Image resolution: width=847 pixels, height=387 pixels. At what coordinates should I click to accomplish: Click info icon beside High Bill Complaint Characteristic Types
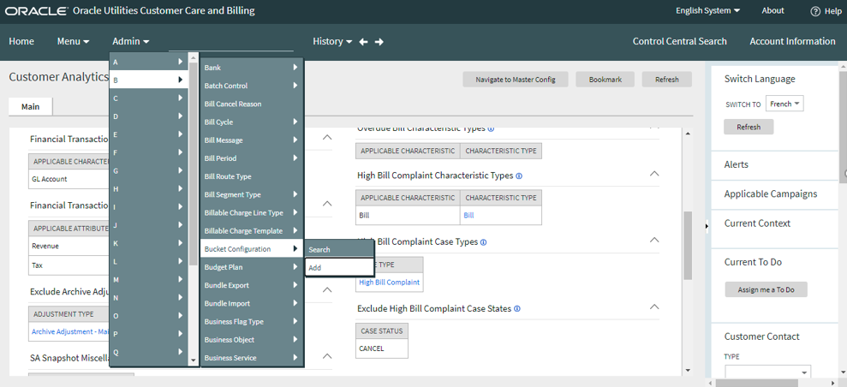[519, 176]
